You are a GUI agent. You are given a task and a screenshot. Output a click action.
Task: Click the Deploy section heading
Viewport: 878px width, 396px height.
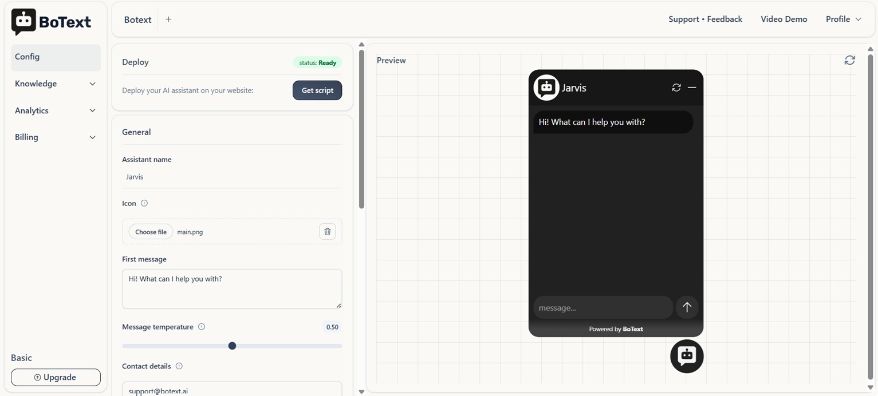pos(135,62)
